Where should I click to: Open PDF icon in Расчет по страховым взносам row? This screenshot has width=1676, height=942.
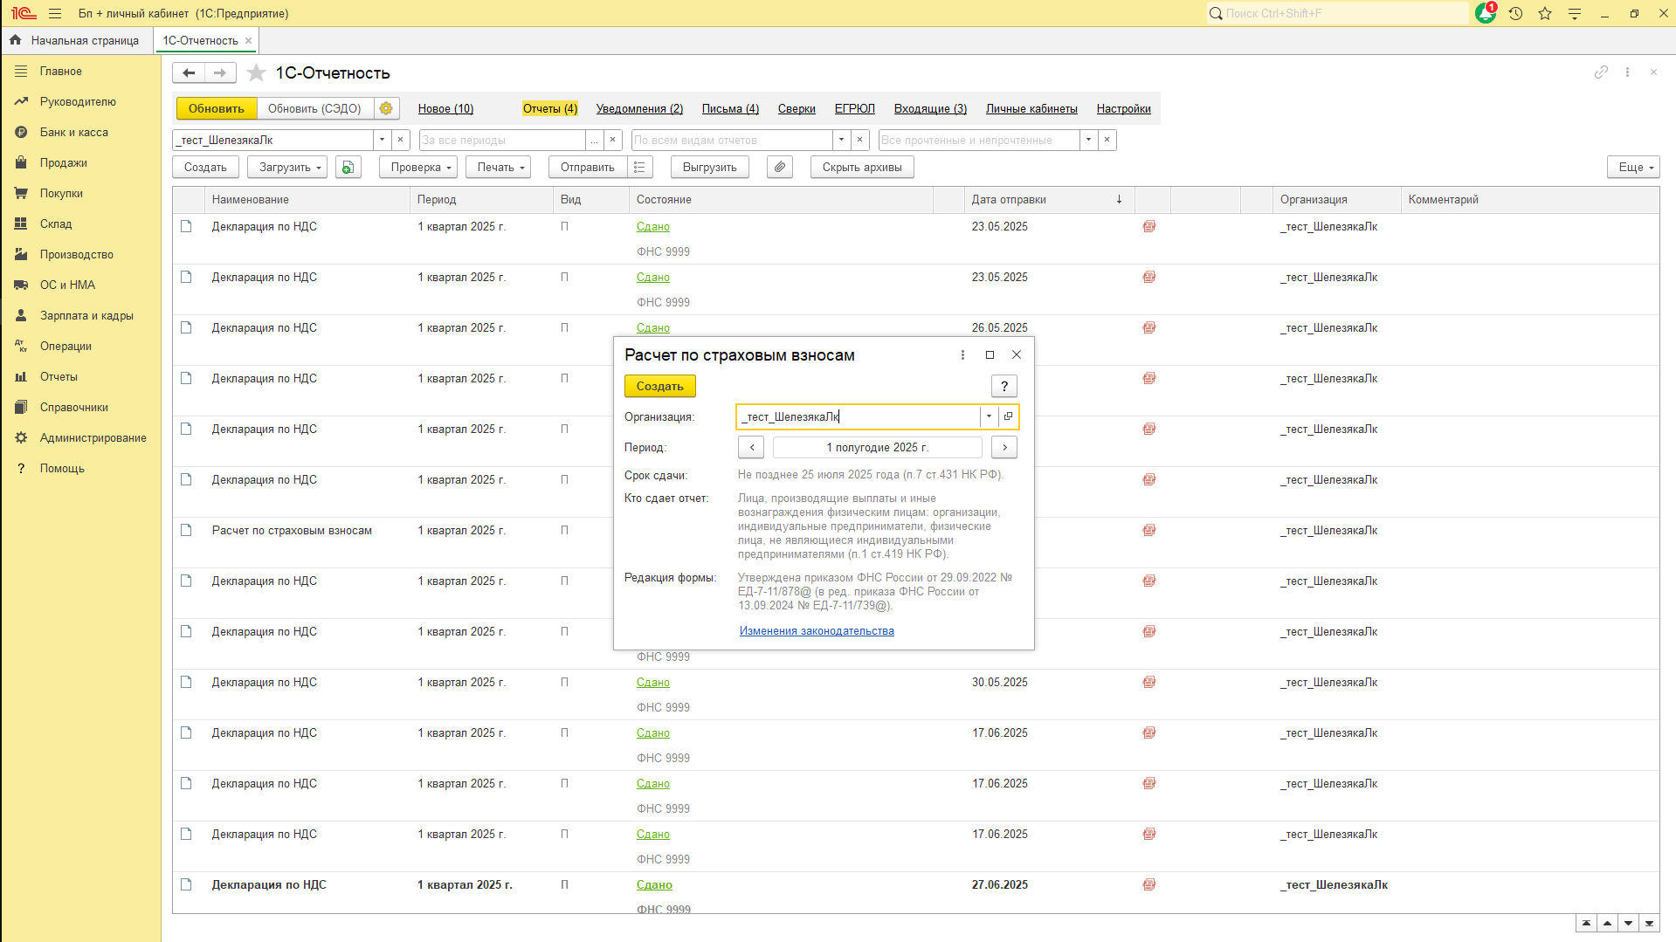coord(1148,530)
